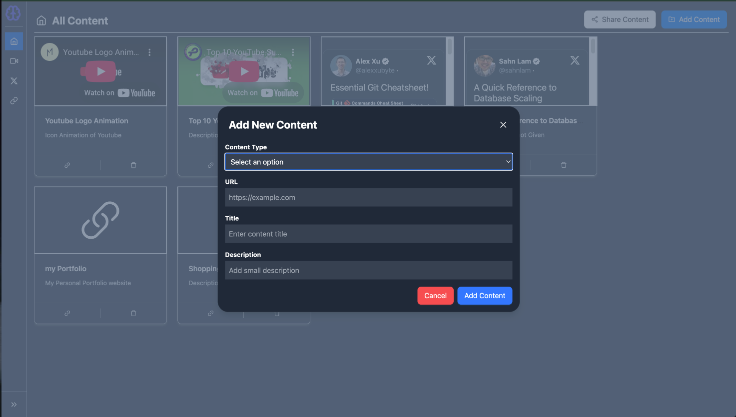Cancel adding new content

point(435,296)
